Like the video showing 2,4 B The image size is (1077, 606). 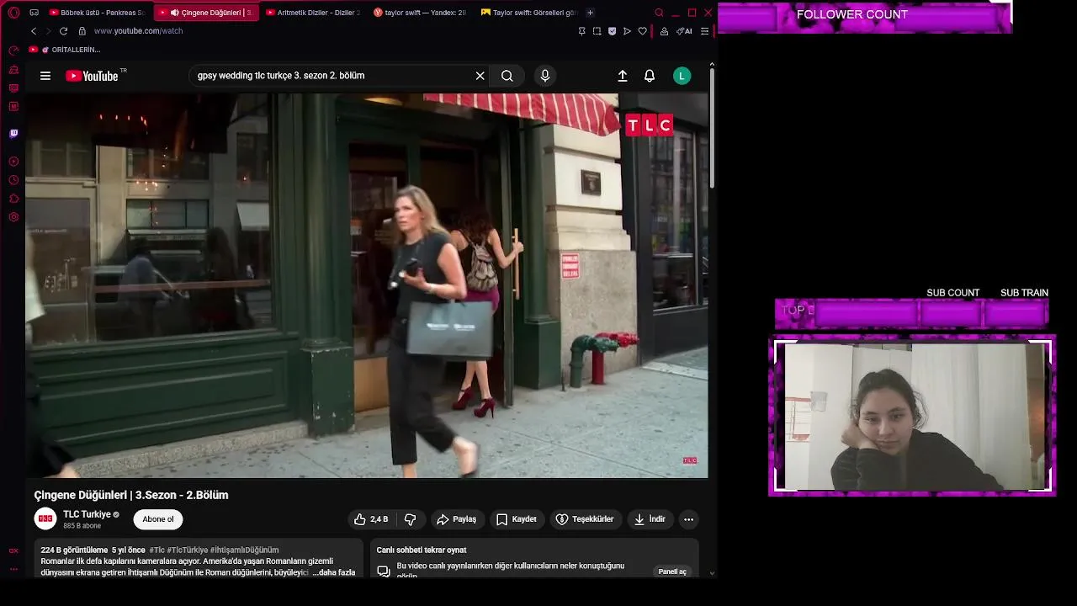click(371, 519)
